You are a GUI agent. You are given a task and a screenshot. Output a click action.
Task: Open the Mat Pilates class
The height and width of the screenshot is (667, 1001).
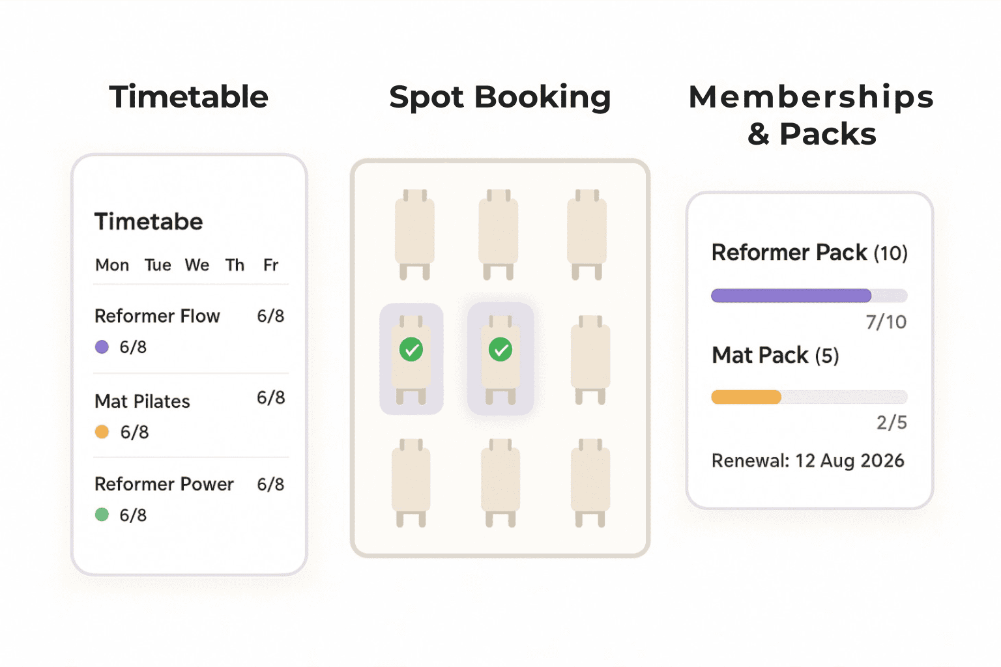142,401
